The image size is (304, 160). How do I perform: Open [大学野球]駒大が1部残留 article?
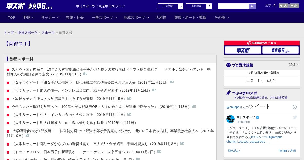coord(110,133)
